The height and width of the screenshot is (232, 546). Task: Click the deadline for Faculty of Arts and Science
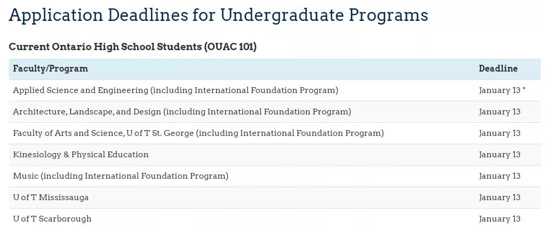[499, 133]
